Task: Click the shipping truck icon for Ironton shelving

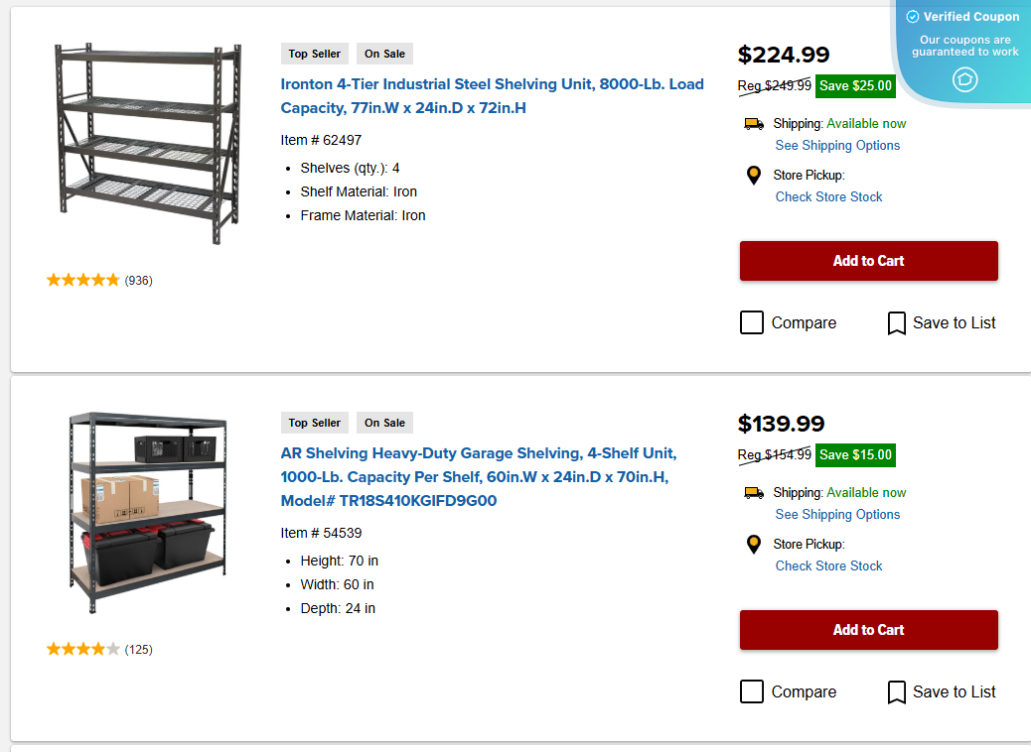Action: 754,123
